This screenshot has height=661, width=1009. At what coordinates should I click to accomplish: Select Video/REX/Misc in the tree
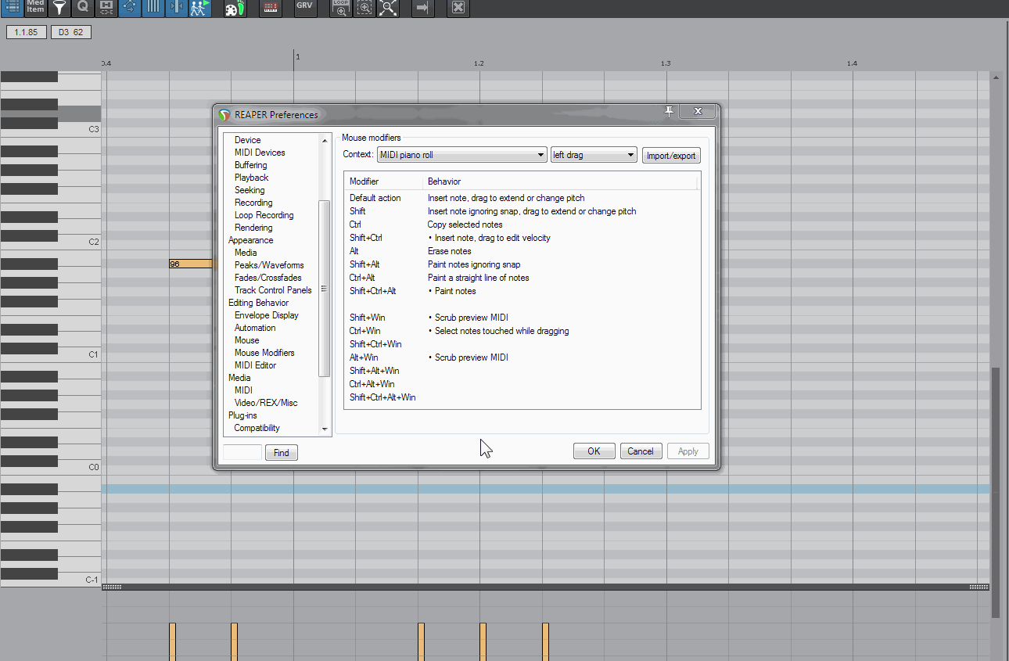click(266, 403)
